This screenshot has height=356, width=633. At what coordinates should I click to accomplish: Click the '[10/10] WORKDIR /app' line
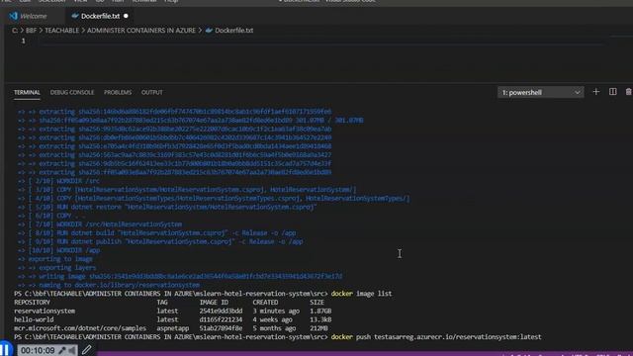pos(58,250)
